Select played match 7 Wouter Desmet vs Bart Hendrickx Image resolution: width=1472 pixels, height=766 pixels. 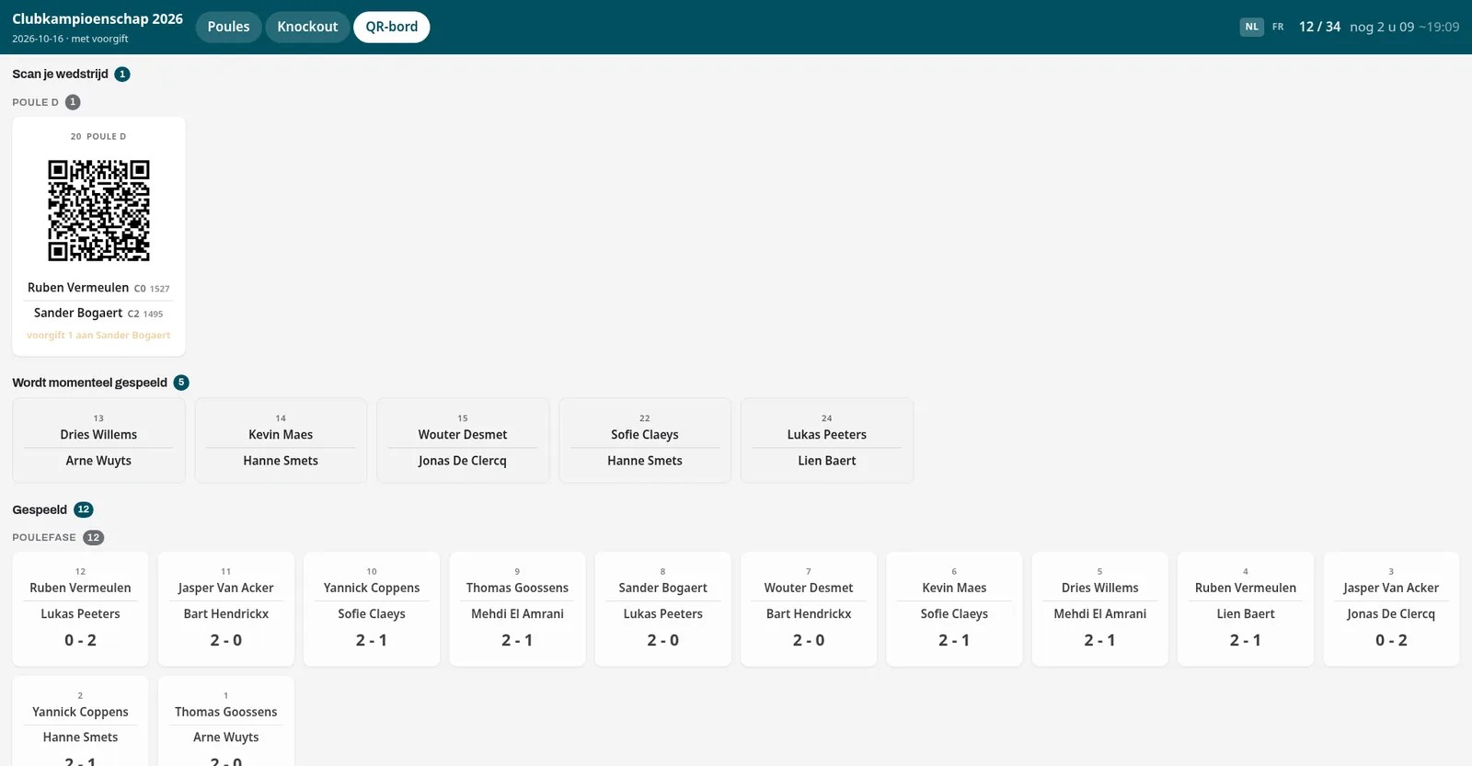pos(809,609)
